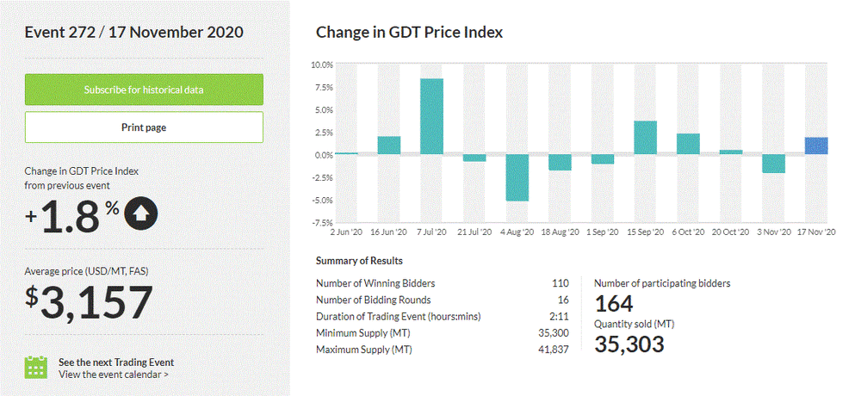The height and width of the screenshot is (396, 861).
Task: Click the $3,157 average price value
Action: tap(89, 303)
